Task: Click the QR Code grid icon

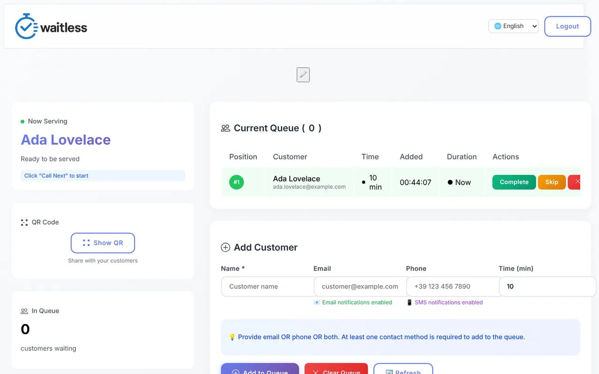Action: click(24, 223)
